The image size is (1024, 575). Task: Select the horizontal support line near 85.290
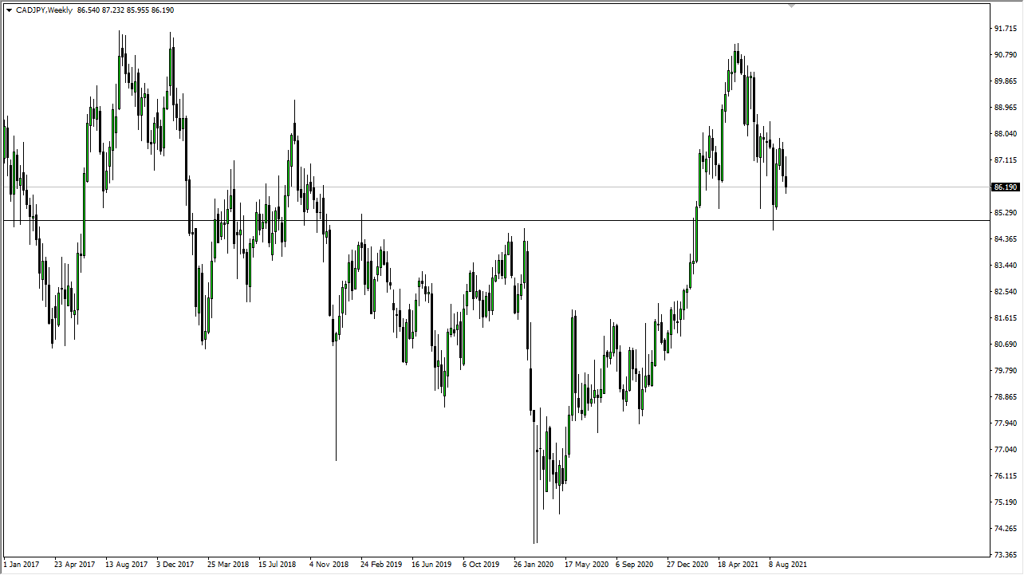coord(479,220)
